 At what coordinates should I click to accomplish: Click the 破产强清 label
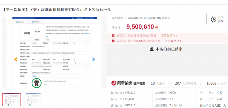pos(139,84)
